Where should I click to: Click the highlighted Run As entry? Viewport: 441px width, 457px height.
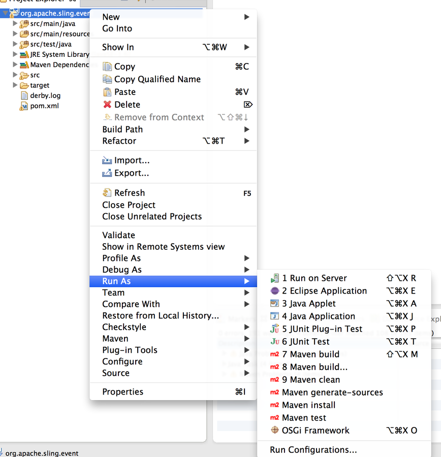173,281
